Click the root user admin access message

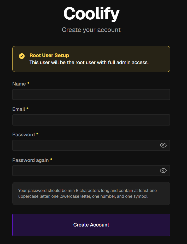[89, 63]
